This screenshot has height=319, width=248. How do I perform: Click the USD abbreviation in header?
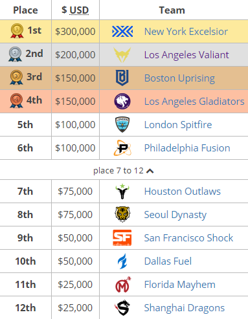pos(79,10)
